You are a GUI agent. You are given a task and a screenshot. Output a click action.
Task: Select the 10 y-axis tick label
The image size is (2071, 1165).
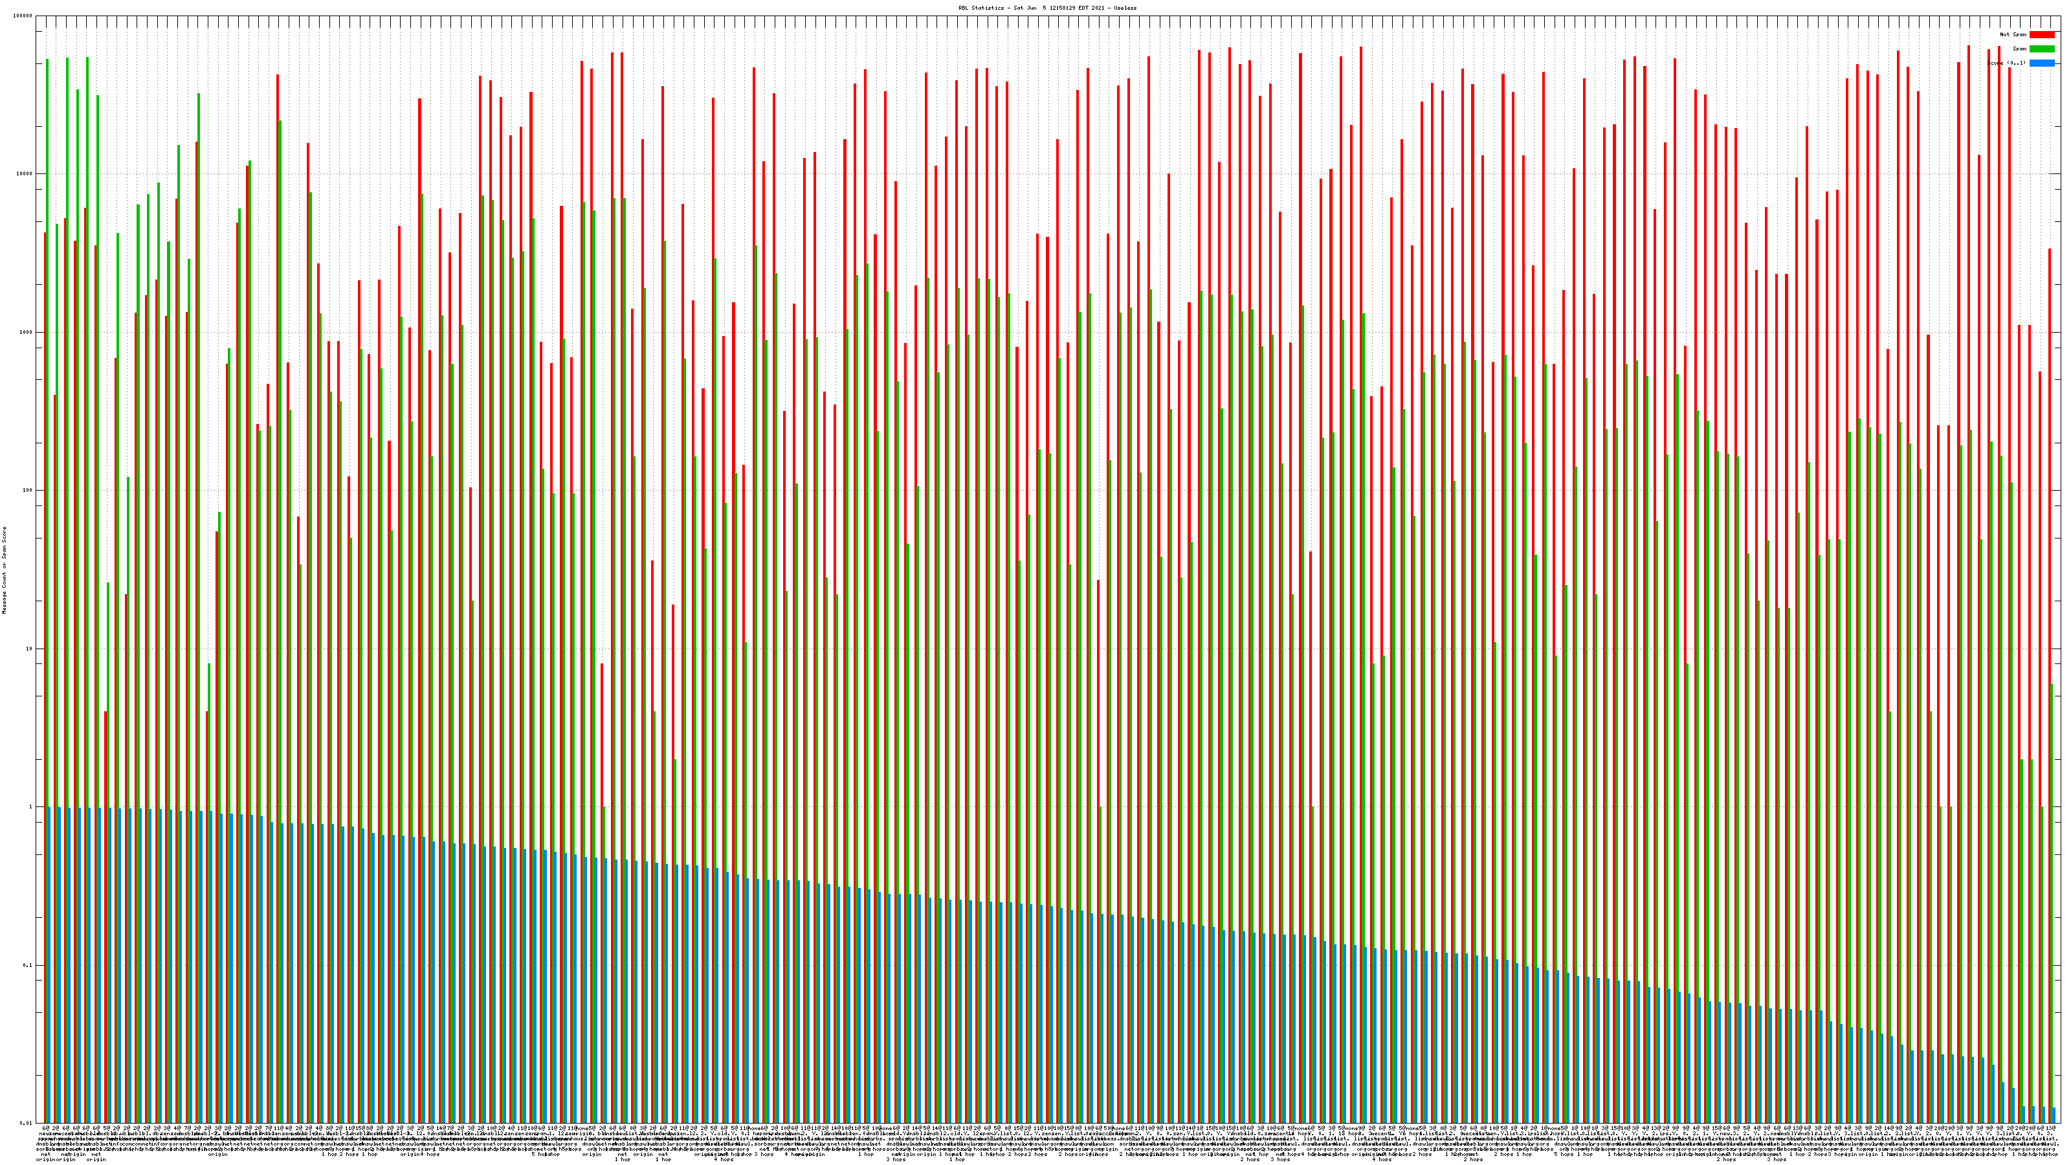(x=30, y=649)
